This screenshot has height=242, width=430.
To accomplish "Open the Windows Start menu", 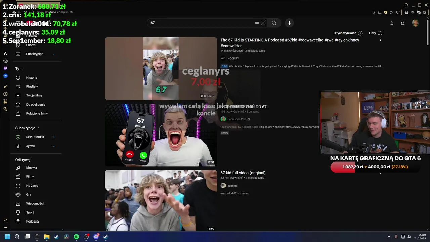I will [7, 237].
